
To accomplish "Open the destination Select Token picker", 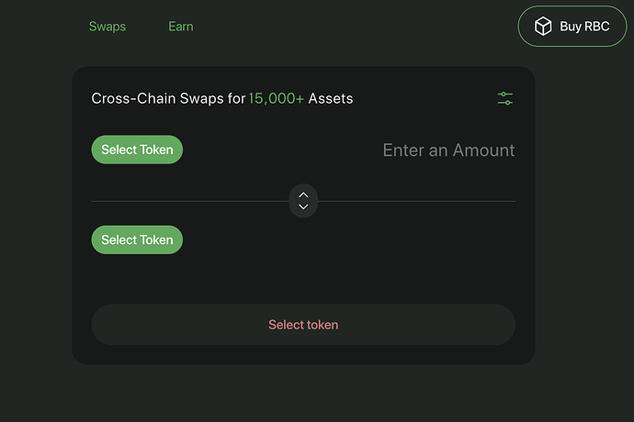I will [137, 239].
